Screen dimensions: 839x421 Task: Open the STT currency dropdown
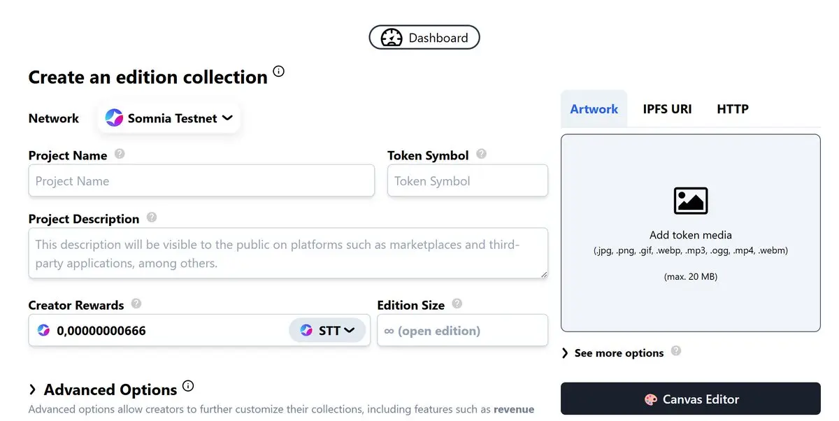tap(327, 330)
